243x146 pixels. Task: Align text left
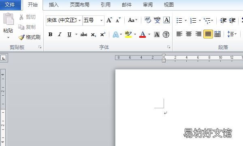point(179,34)
